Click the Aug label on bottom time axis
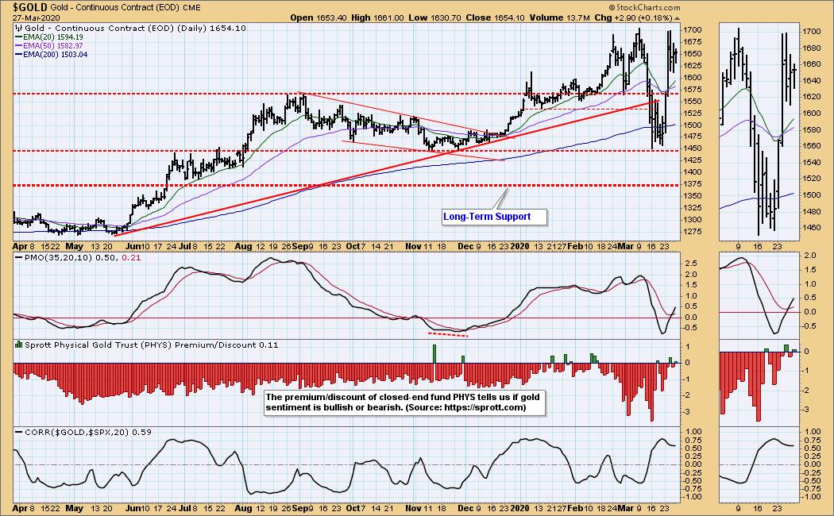Viewport: 834px width, 516px height. pos(242,508)
